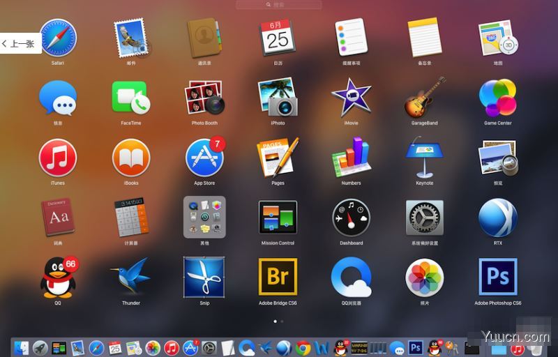Image resolution: width=558 pixels, height=357 pixels.
Task: Open the iPhoto app
Action: point(278,97)
